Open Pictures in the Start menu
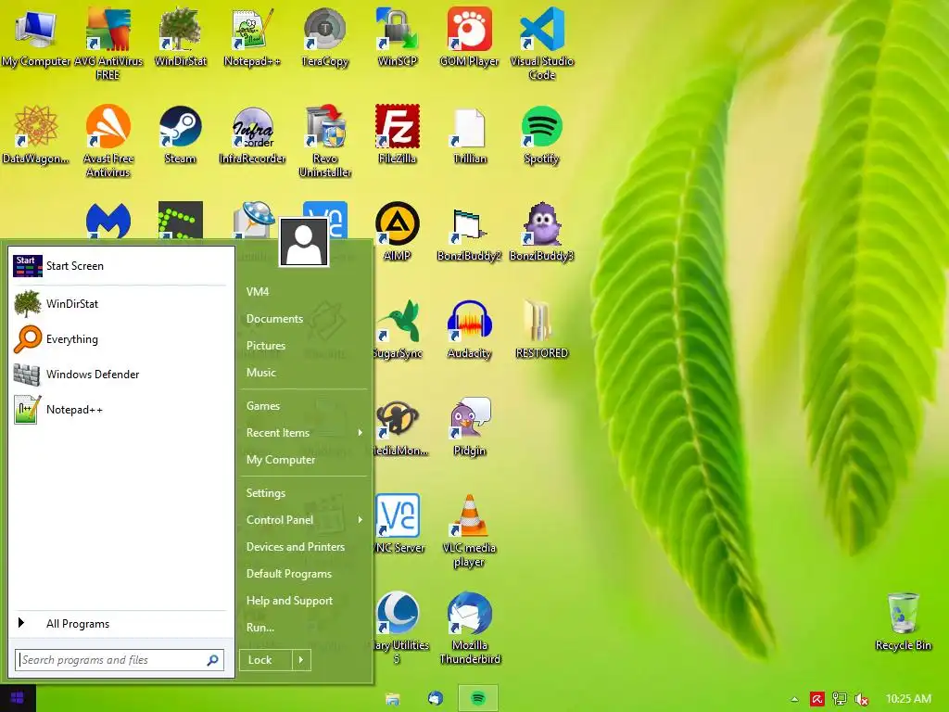The height and width of the screenshot is (712, 949). tap(266, 346)
